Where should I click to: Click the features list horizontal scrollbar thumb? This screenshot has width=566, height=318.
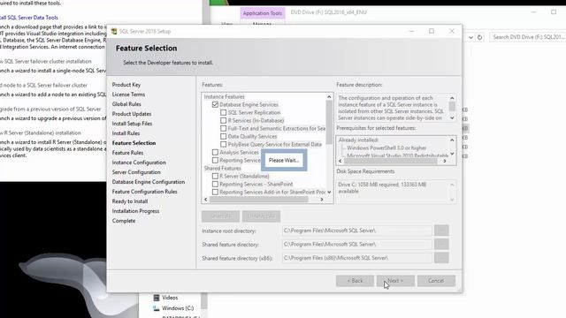point(258,200)
